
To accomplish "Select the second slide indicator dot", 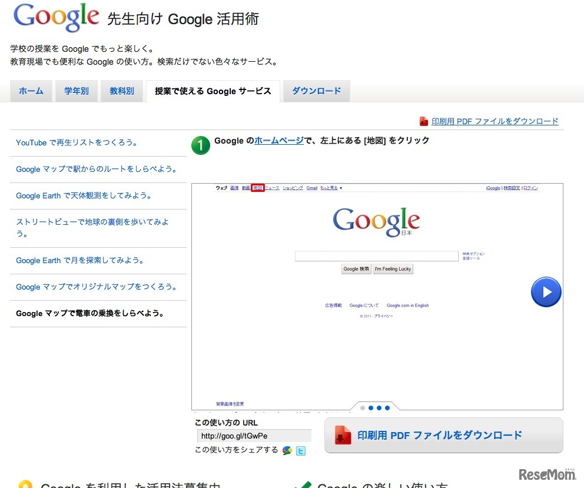I will 371,408.
